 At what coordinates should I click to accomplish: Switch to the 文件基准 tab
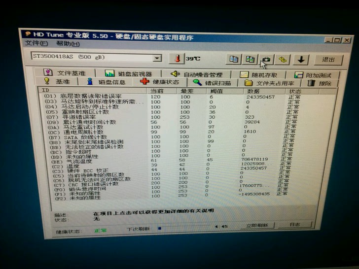coord(65,73)
